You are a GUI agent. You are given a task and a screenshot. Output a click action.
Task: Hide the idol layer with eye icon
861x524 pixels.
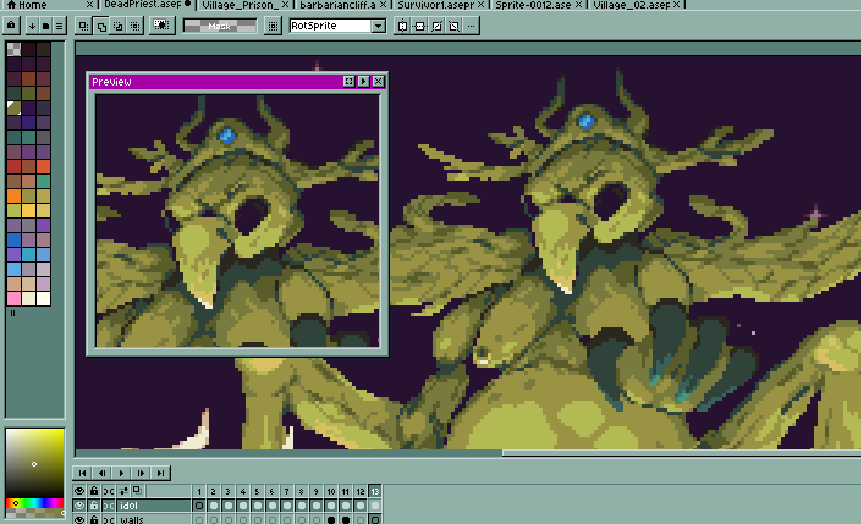[x=79, y=506]
